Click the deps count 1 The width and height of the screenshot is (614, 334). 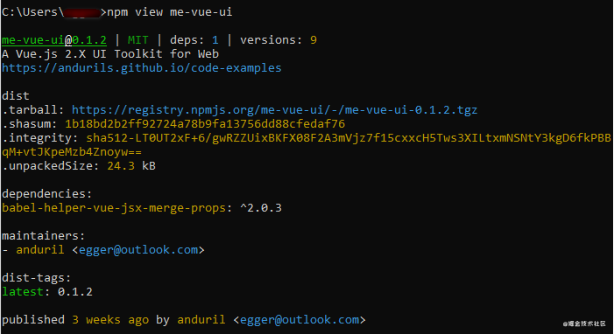click(215, 40)
